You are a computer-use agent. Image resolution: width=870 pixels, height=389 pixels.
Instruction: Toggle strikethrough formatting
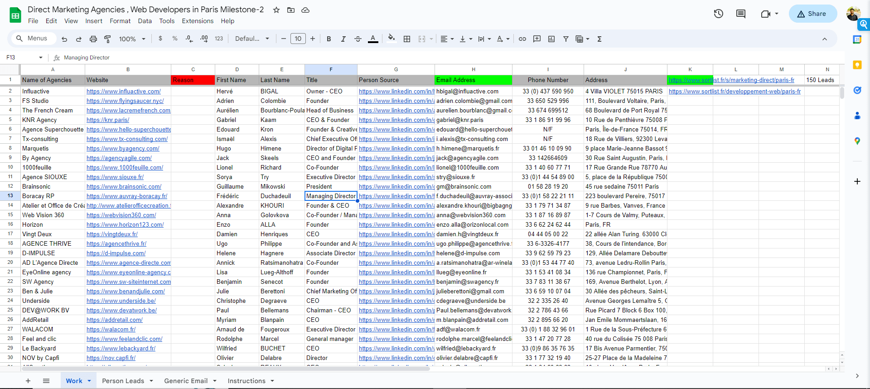[358, 39]
